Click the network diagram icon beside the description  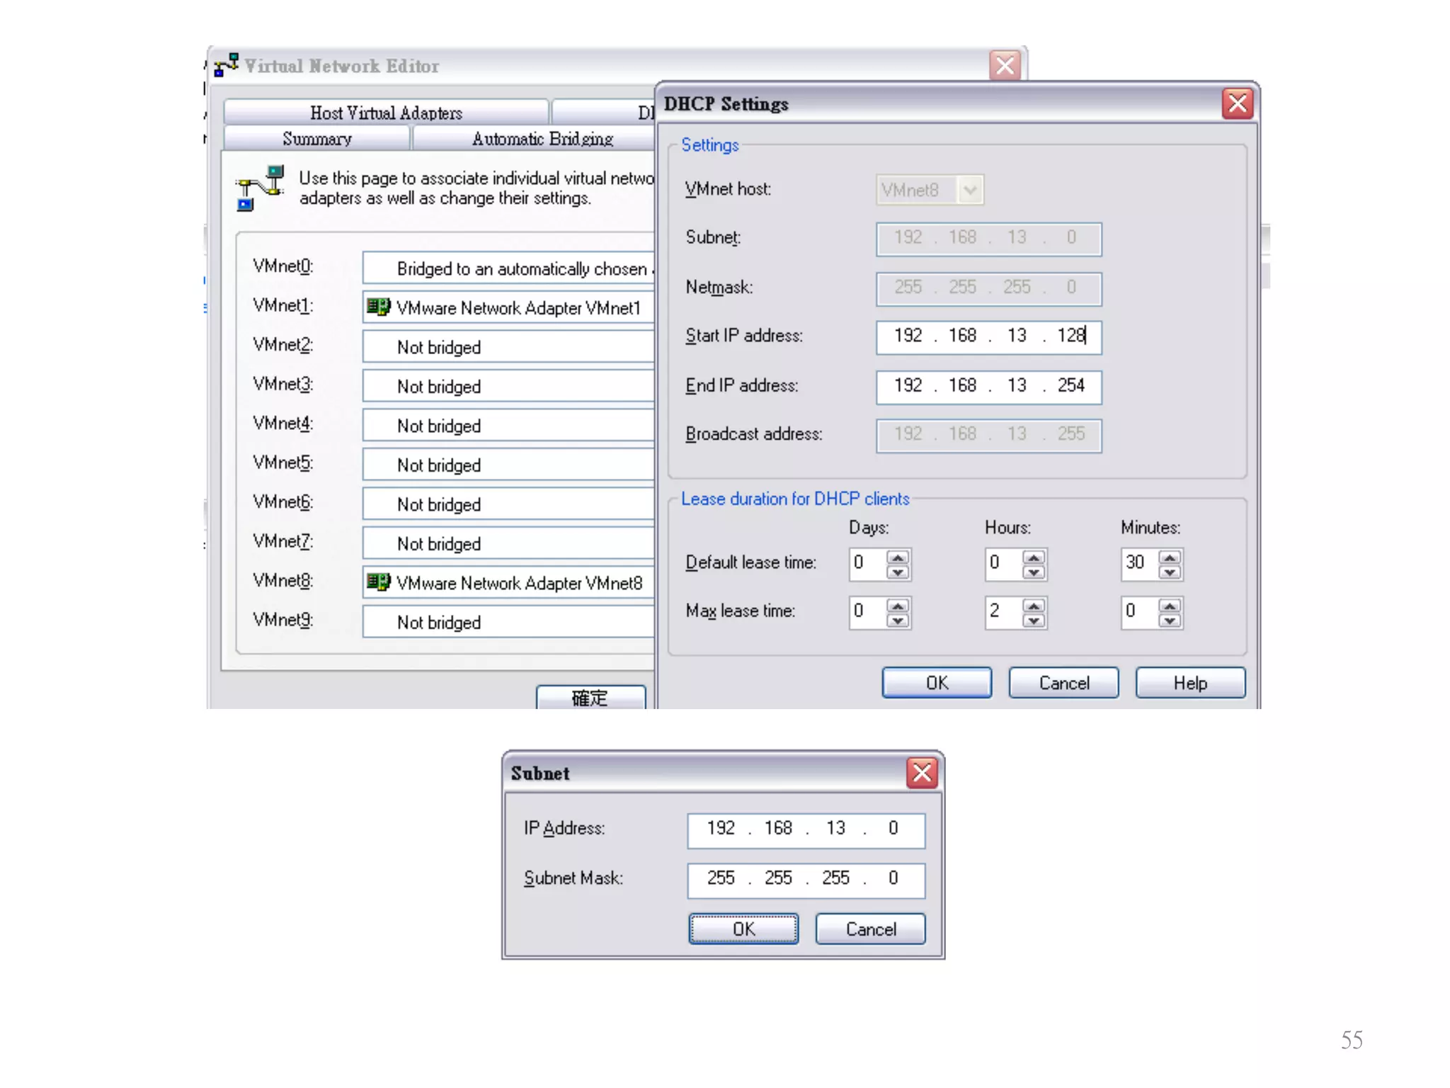tap(260, 188)
